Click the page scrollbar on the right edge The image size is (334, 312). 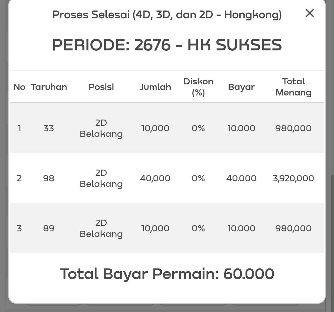(x=332, y=241)
